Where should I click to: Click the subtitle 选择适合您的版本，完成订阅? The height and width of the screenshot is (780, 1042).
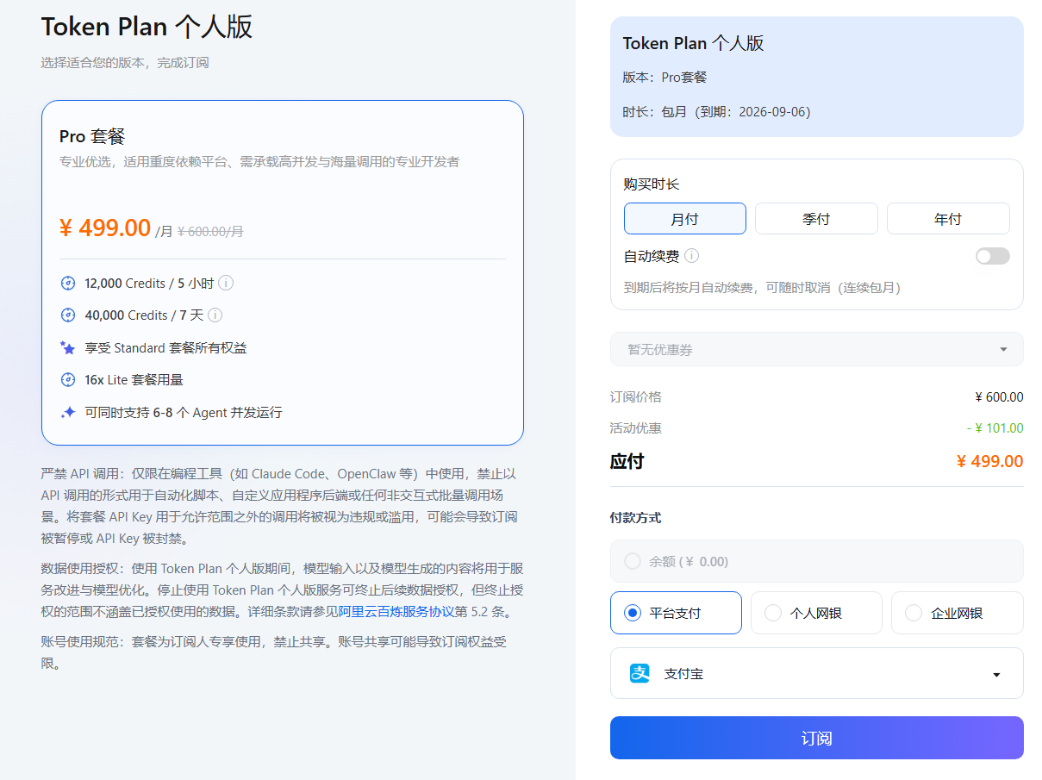(x=125, y=63)
